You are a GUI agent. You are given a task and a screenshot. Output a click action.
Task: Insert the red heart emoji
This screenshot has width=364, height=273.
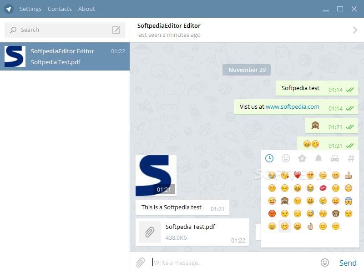point(298,175)
